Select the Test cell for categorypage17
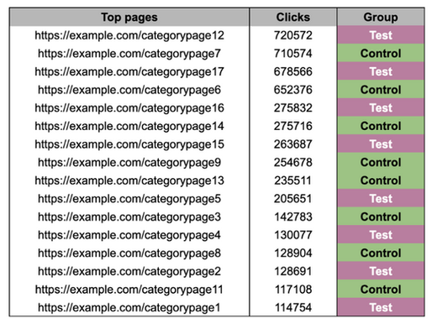Viewport: 432px width, 324px height. (381, 71)
